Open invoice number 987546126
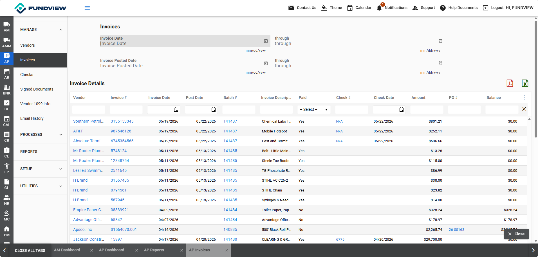The image size is (538, 257). 121,131
